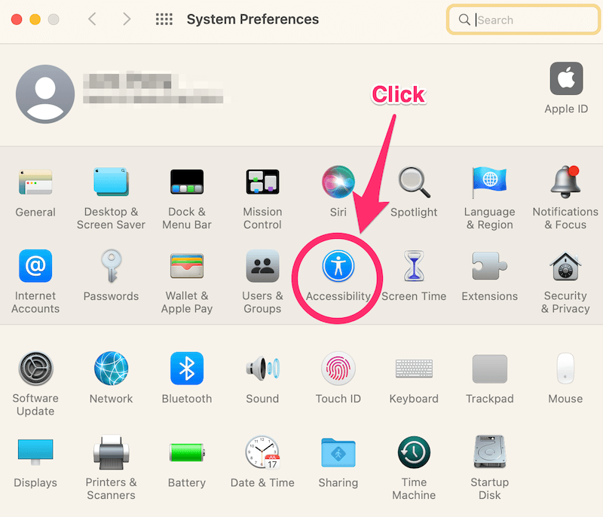Open Apple ID settings
This screenshot has width=603, height=517.
click(x=566, y=78)
